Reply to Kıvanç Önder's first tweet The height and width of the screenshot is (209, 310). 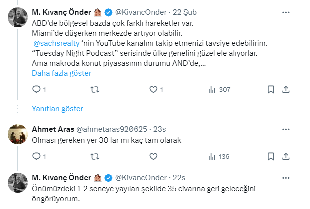(36, 89)
